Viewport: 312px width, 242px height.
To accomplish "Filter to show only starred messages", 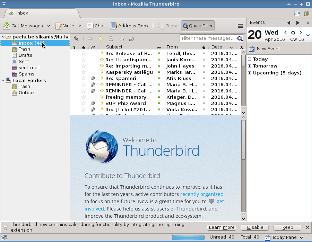I will point(101,39).
